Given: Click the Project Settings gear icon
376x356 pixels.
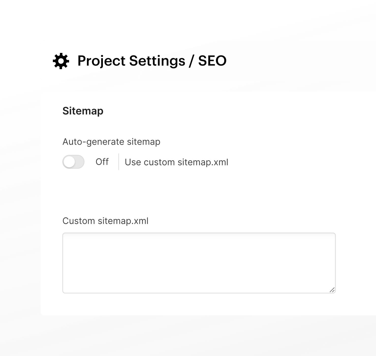Looking at the screenshot, I should click(x=61, y=61).
